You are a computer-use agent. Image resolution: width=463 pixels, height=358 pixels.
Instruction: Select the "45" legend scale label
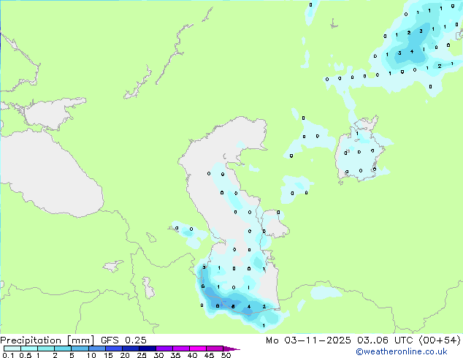coord(209,355)
